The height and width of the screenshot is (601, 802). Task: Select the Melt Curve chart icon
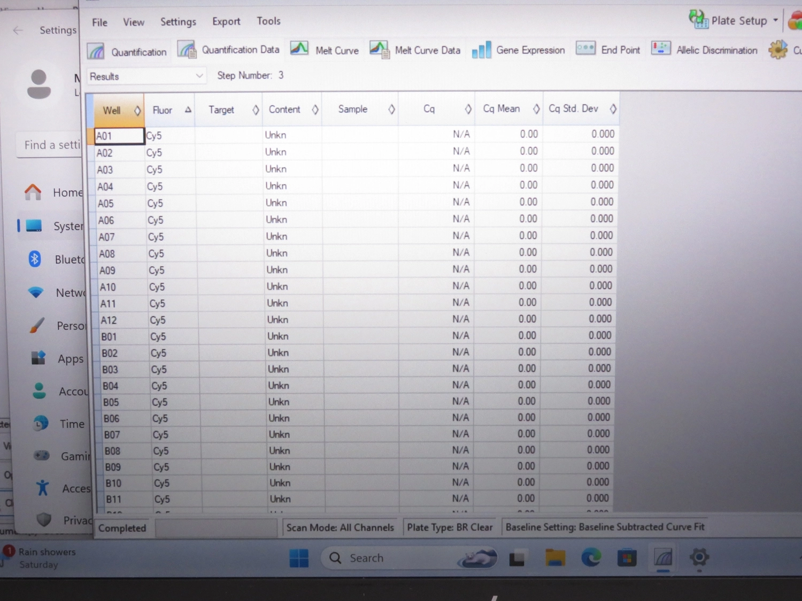click(299, 49)
